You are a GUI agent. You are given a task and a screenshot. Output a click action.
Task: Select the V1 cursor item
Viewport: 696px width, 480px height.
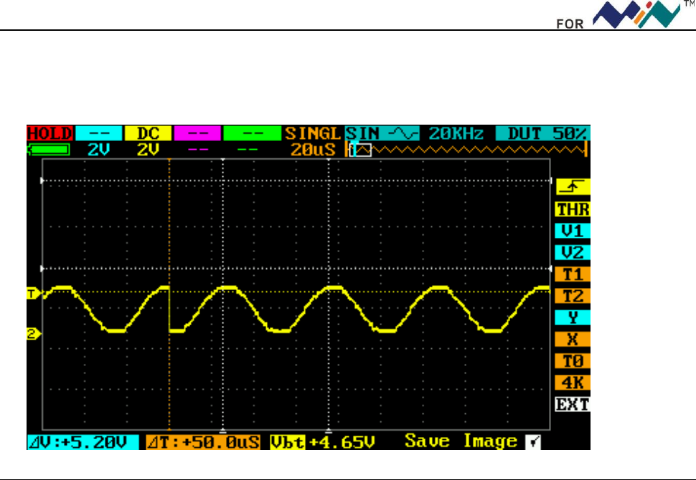pyautogui.click(x=573, y=231)
